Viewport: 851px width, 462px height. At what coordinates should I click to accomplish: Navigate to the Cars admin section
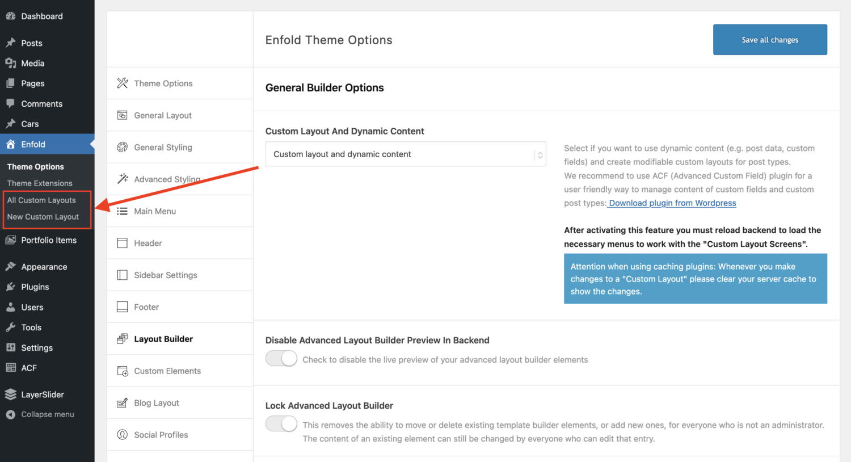coord(28,124)
